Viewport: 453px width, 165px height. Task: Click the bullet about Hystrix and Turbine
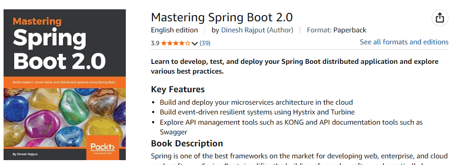[257, 112]
